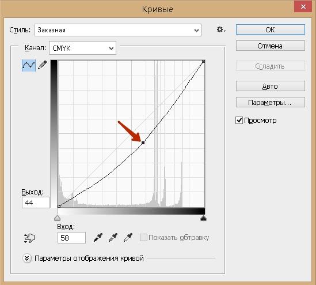Open the Стиль preset dropdown
316x285 pixels.
coord(118,30)
